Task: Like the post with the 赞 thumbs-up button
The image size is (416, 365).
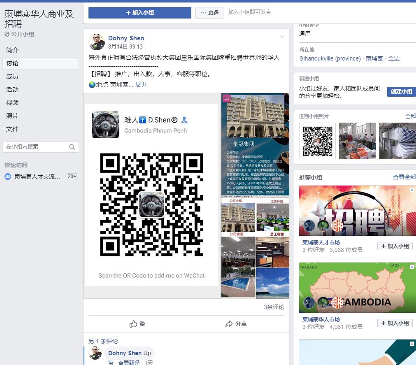Action: click(x=137, y=324)
